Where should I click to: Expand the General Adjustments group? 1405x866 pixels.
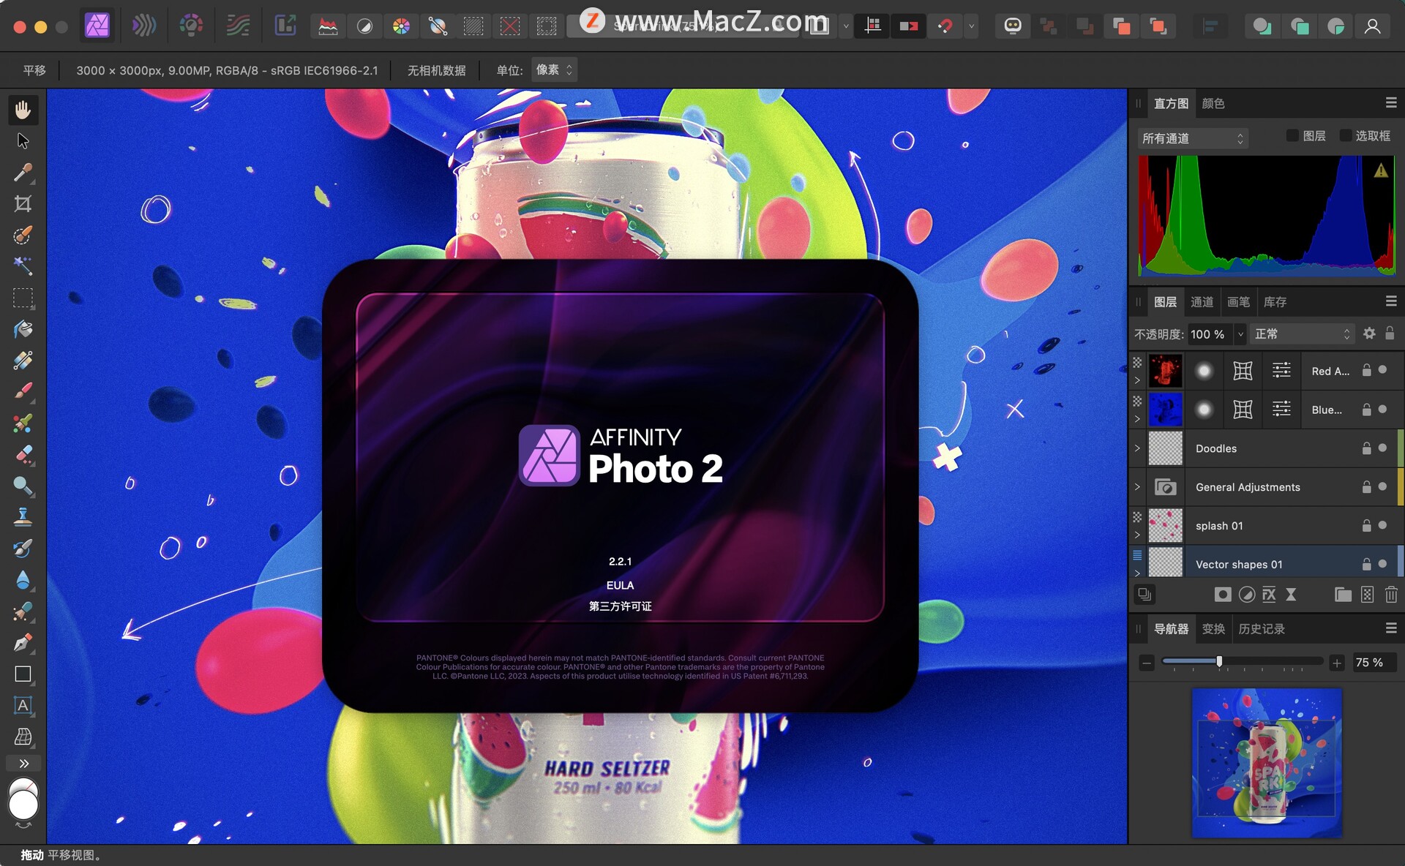tap(1137, 486)
